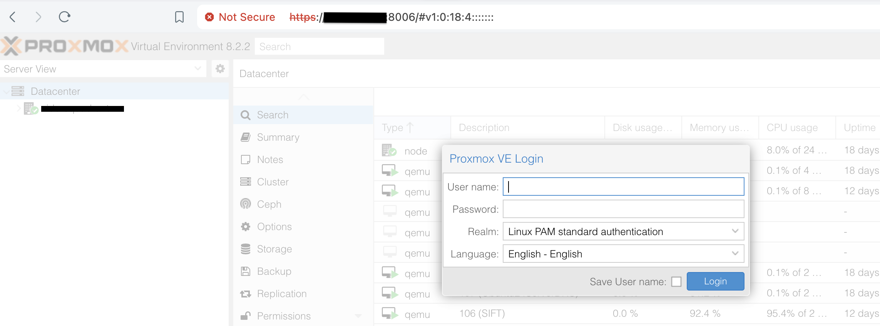Click the Search magnifier icon in sidebar
This screenshot has width=880, height=326.
246,115
